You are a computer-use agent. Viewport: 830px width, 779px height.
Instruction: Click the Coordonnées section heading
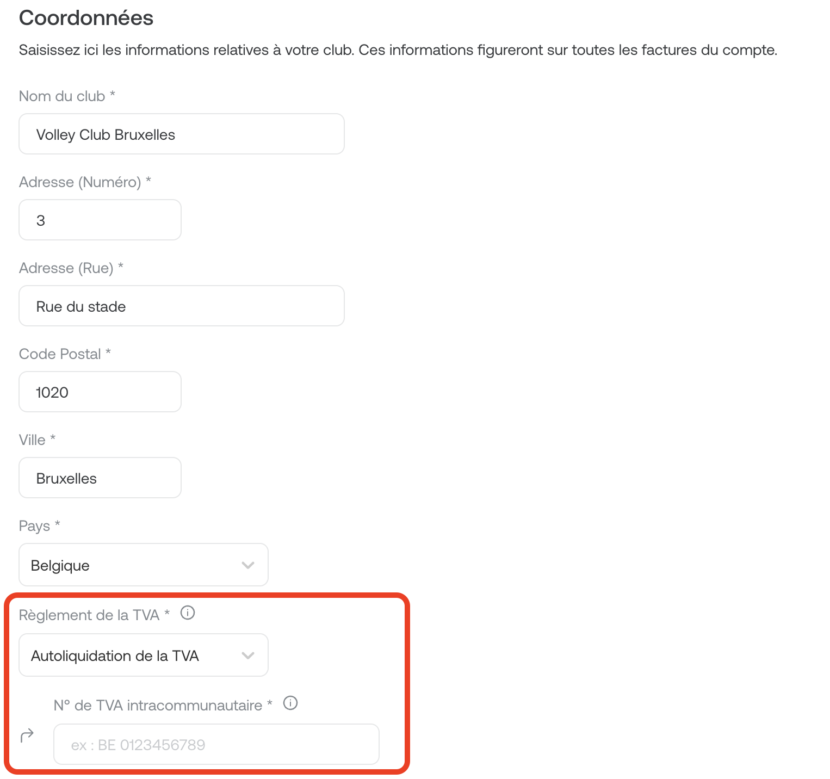tap(86, 18)
